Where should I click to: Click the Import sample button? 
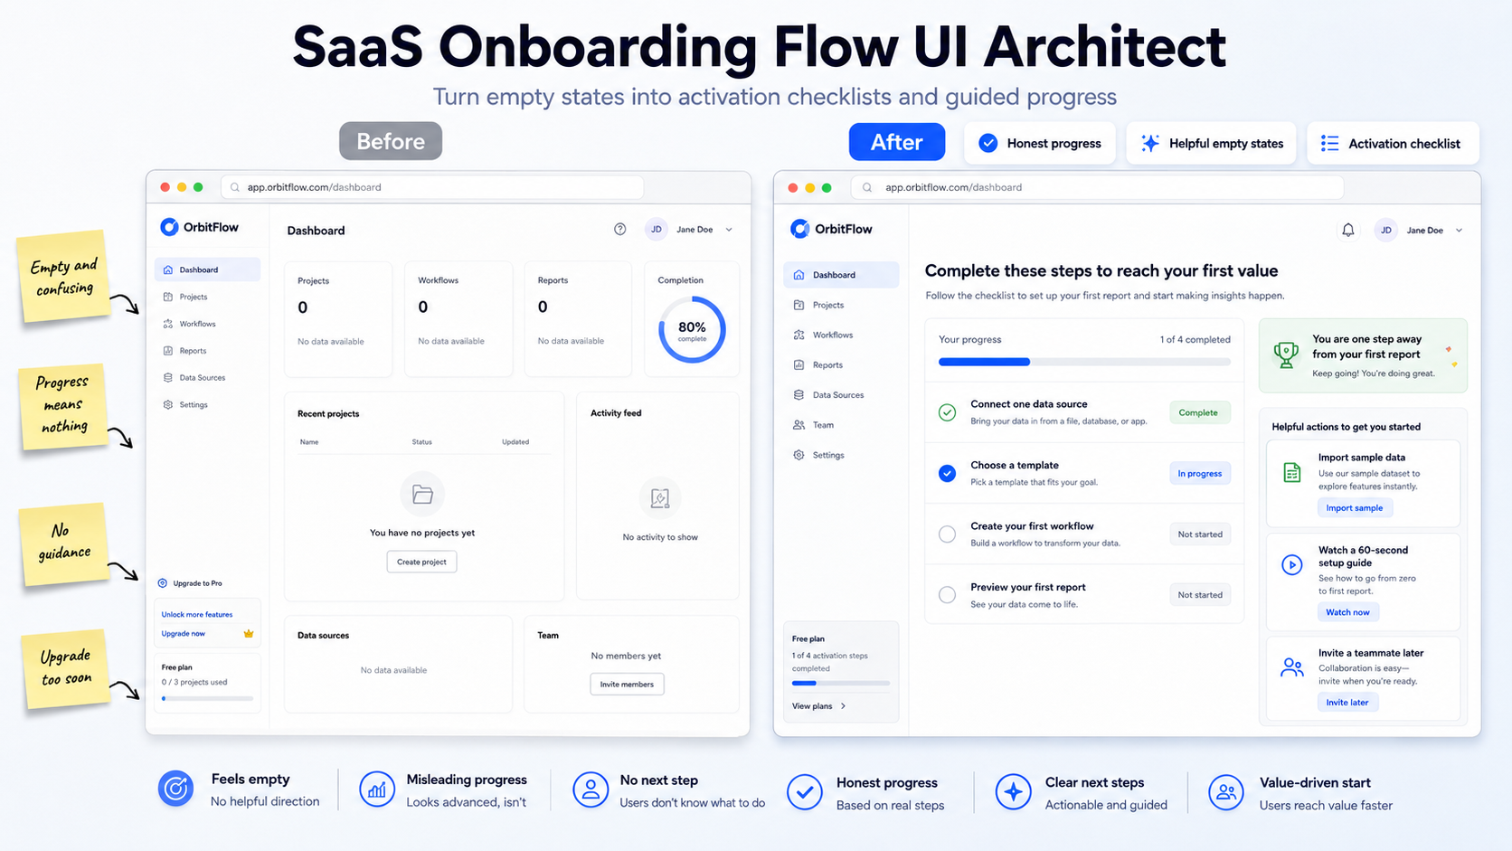[1354, 508]
